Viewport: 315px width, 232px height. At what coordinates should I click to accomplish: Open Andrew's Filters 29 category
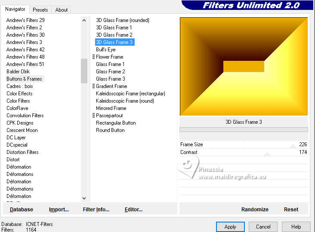pyautogui.click(x=25, y=20)
